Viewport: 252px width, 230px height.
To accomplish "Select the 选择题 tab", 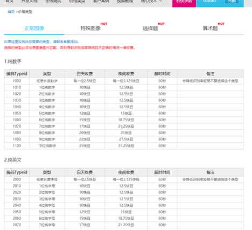I will (150, 28).
